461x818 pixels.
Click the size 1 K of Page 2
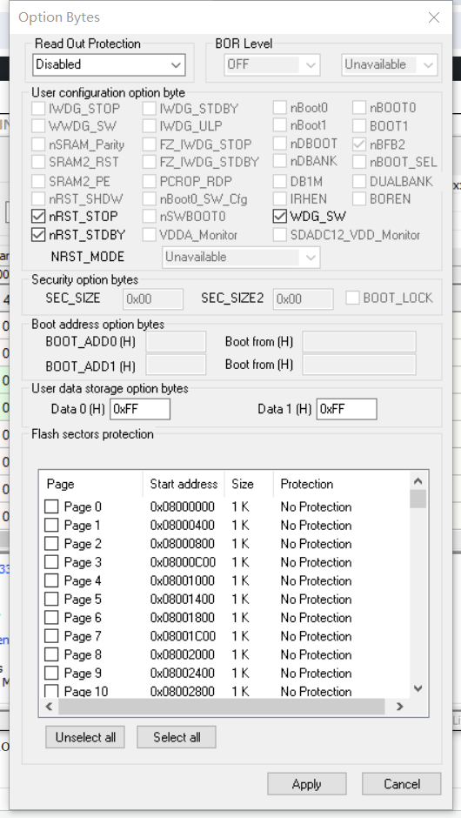(x=240, y=544)
